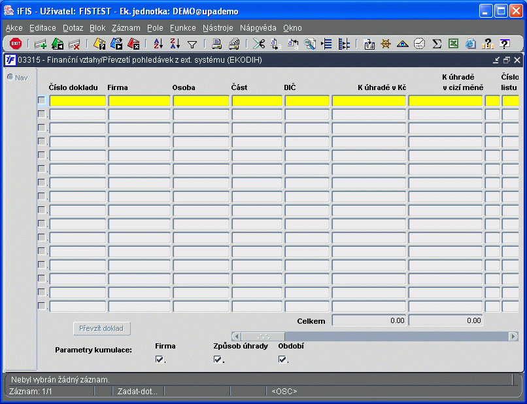
Task: Click the horizontal scrollbar right arrow
Action: pos(513,336)
